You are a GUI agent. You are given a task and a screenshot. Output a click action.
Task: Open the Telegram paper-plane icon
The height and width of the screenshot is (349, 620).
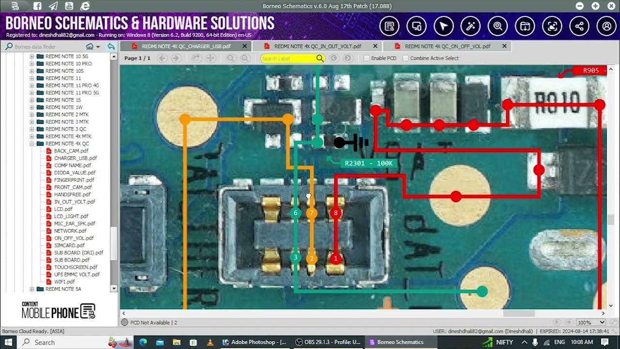pos(53,6)
